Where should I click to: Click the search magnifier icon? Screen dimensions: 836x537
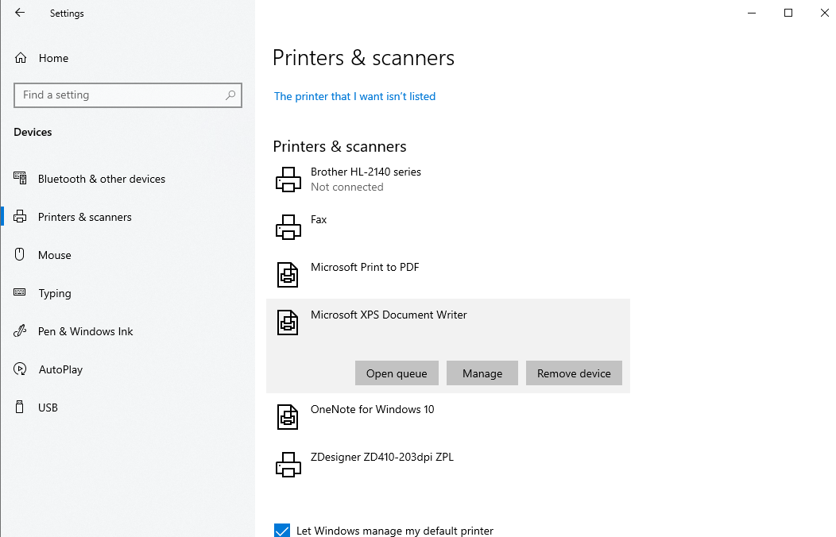(230, 95)
